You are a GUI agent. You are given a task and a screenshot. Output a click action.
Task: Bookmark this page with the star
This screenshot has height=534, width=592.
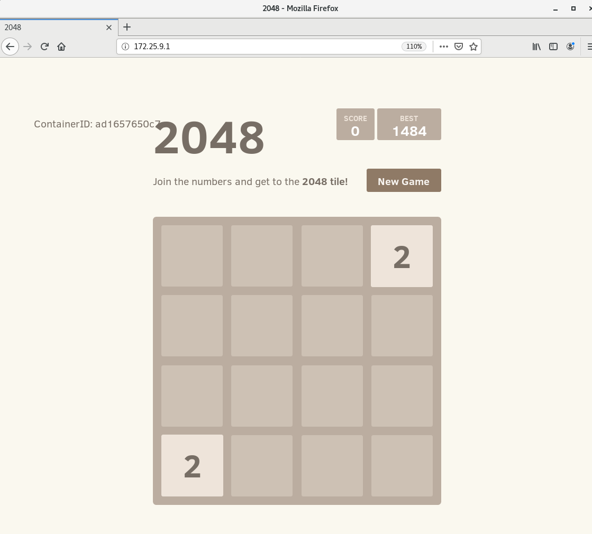[x=473, y=47]
